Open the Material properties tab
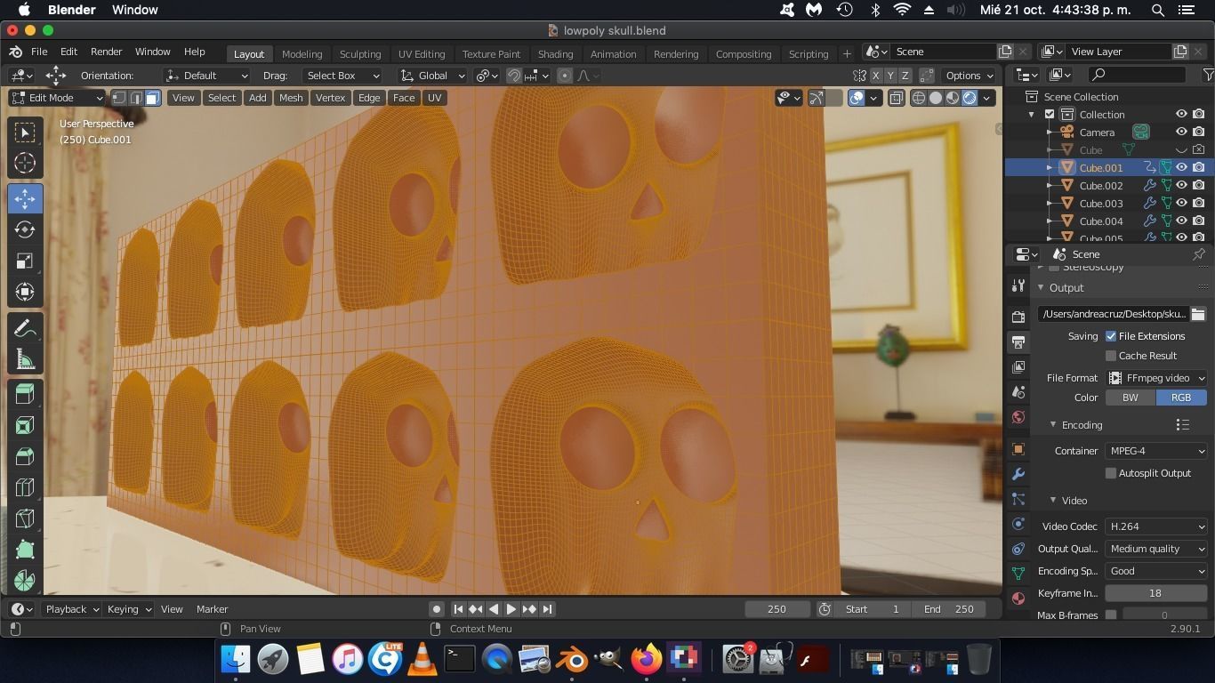The image size is (1215, 683). pos(1018,599)
